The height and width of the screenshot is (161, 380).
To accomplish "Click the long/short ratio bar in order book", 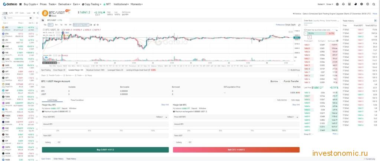I will pos(320,33).
